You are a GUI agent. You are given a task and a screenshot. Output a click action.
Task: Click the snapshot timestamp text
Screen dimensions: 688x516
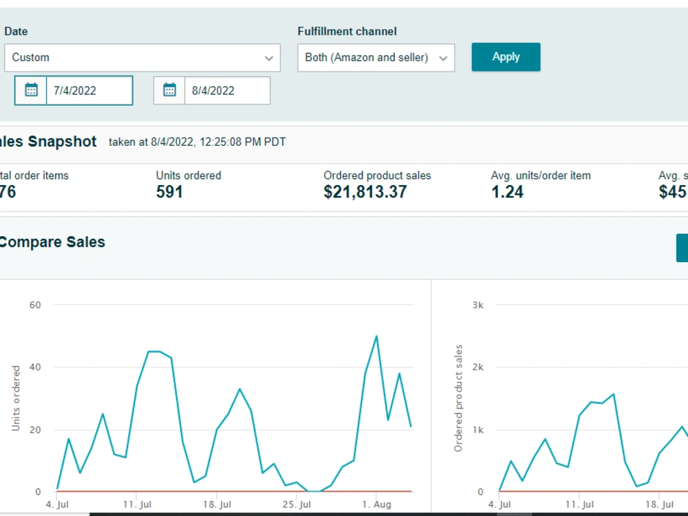click(197, 142)
